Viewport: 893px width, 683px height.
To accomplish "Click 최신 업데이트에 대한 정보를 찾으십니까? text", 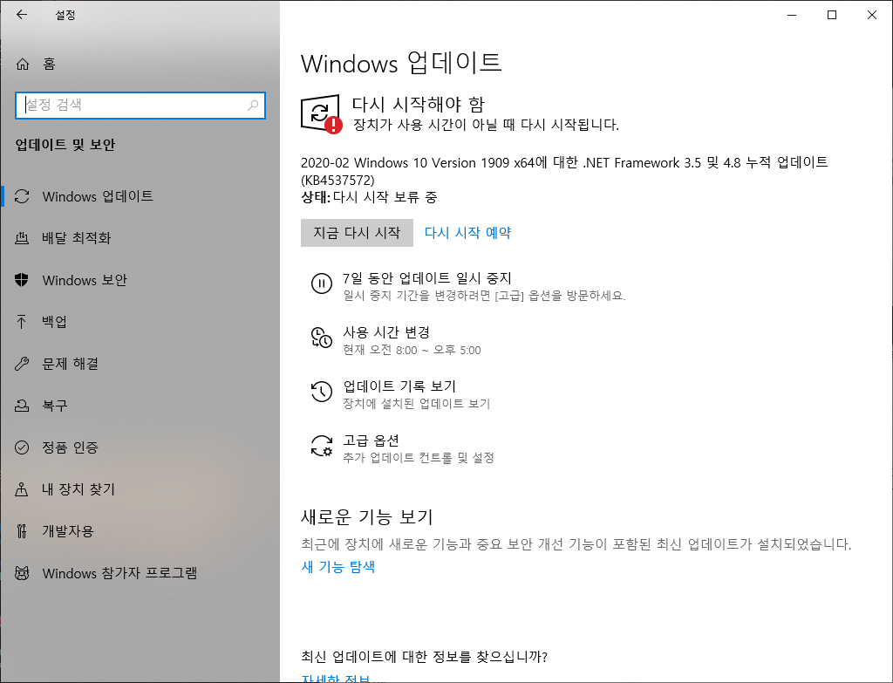I will coord(425,657).
